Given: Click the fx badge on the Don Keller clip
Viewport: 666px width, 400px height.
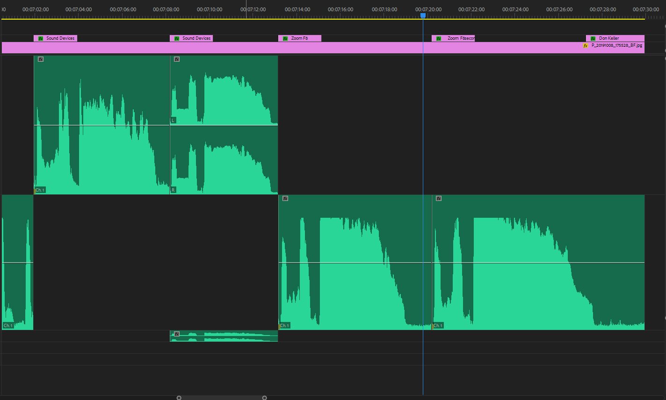Looking at the screenshot, I should [x=593, y=38].
